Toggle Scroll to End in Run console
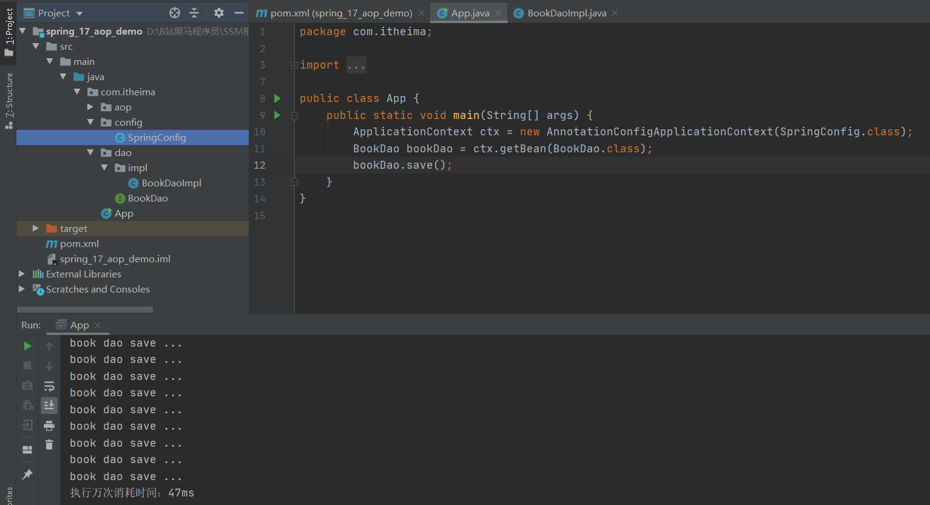Screen dimensions: 930x505 (49, 405)
